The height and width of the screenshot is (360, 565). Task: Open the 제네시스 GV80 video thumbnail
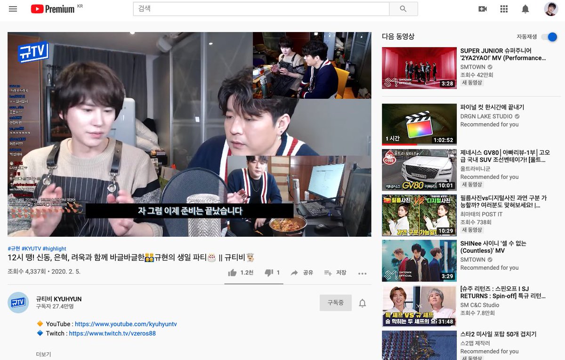pyautogui.click(x=419, y=170)
